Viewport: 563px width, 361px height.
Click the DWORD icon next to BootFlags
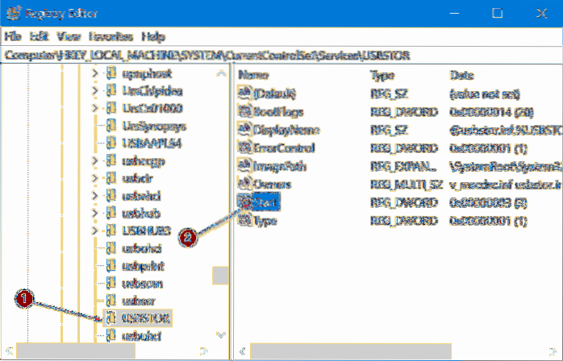[x=244, y=111]
